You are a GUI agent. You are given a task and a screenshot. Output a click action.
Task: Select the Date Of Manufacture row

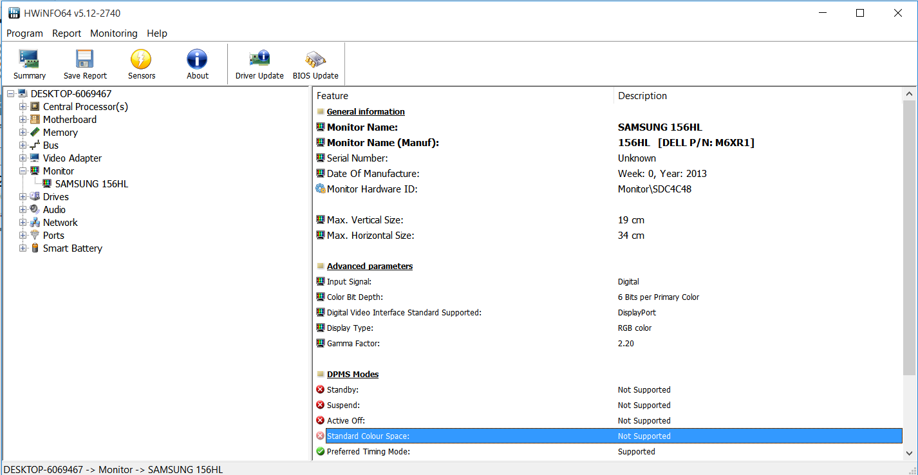(608, 174)
